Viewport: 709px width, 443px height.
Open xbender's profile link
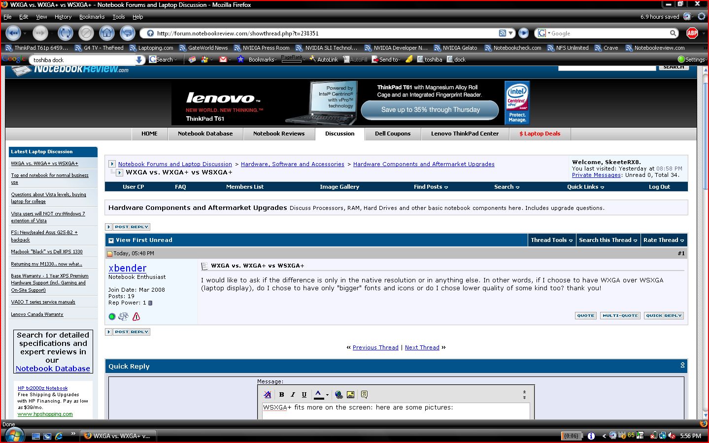(128, 268)
